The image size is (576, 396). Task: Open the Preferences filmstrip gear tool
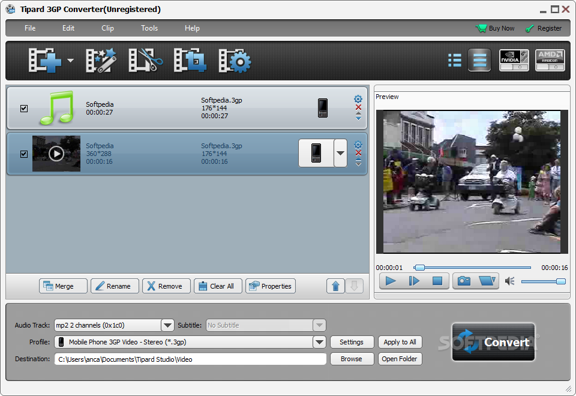pos(235,61)
